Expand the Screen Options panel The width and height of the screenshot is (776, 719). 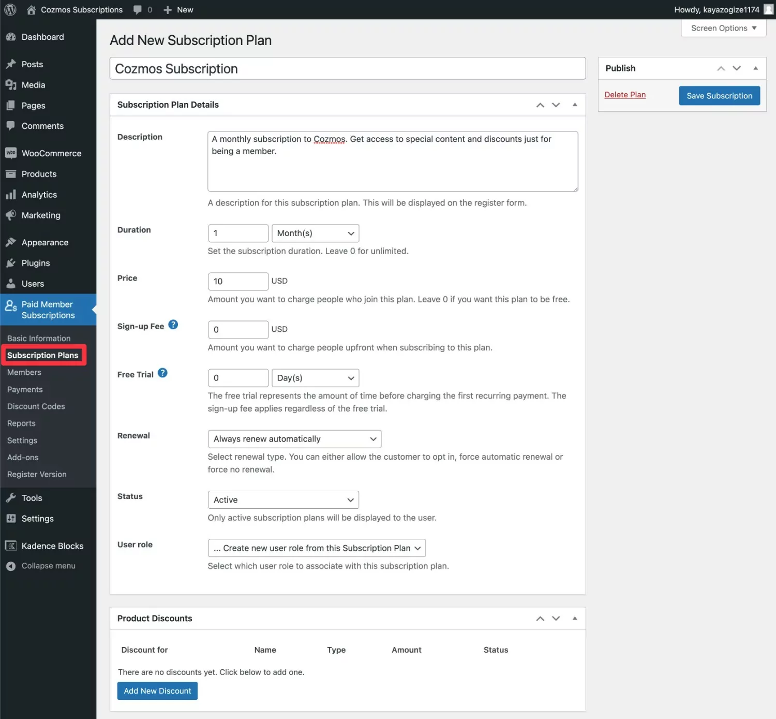point(724,28)
